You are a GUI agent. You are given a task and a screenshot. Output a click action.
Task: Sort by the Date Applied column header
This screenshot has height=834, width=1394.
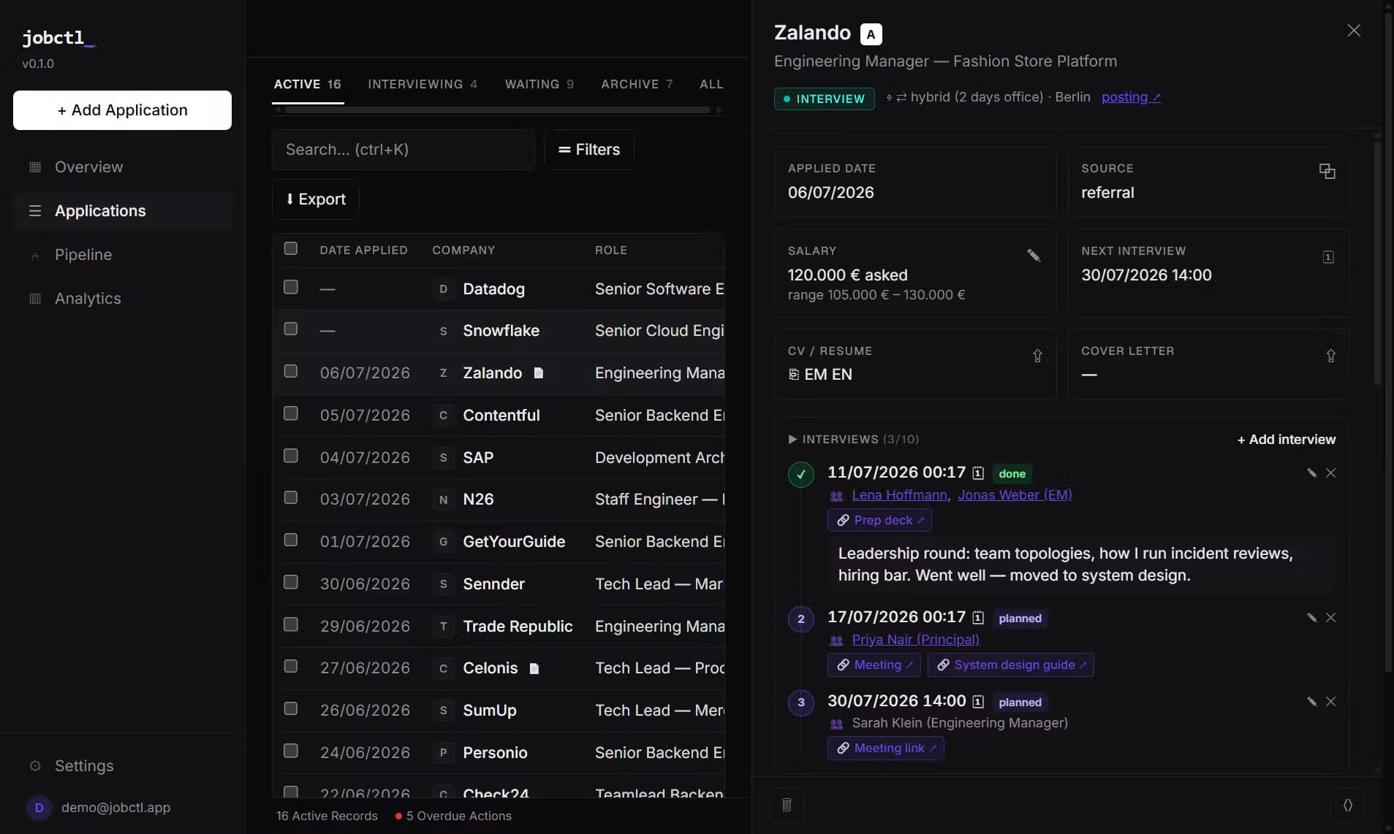(363, 250)
